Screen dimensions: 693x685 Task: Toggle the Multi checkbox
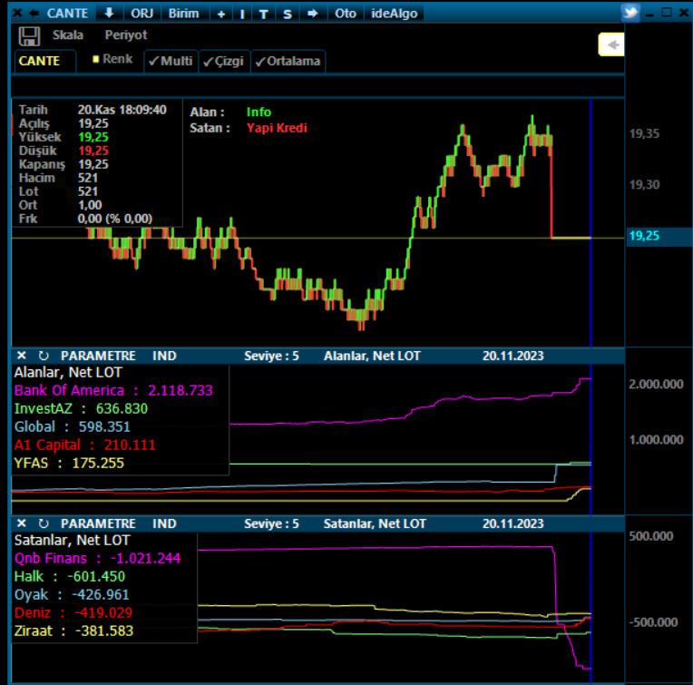coord(171,61)
